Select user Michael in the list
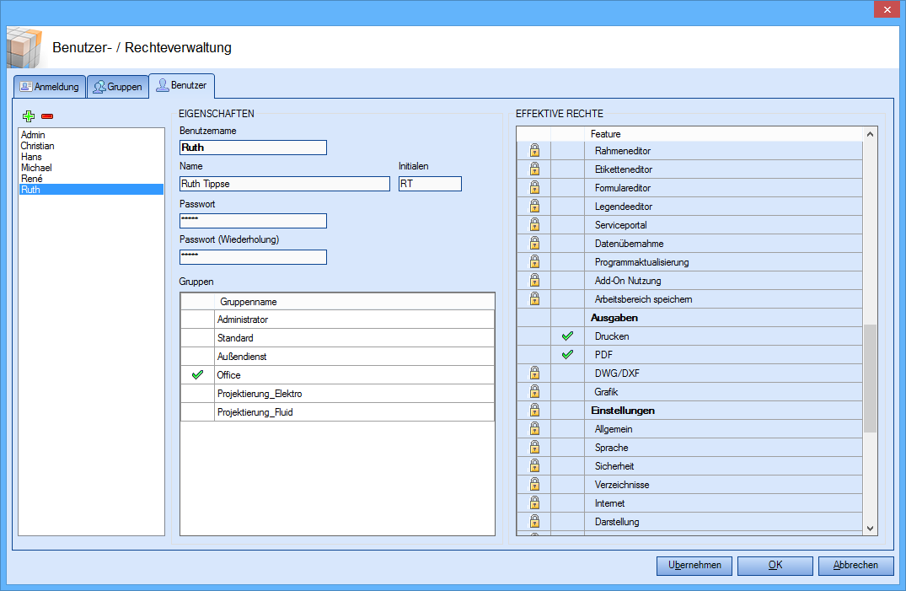 (36, 168)
